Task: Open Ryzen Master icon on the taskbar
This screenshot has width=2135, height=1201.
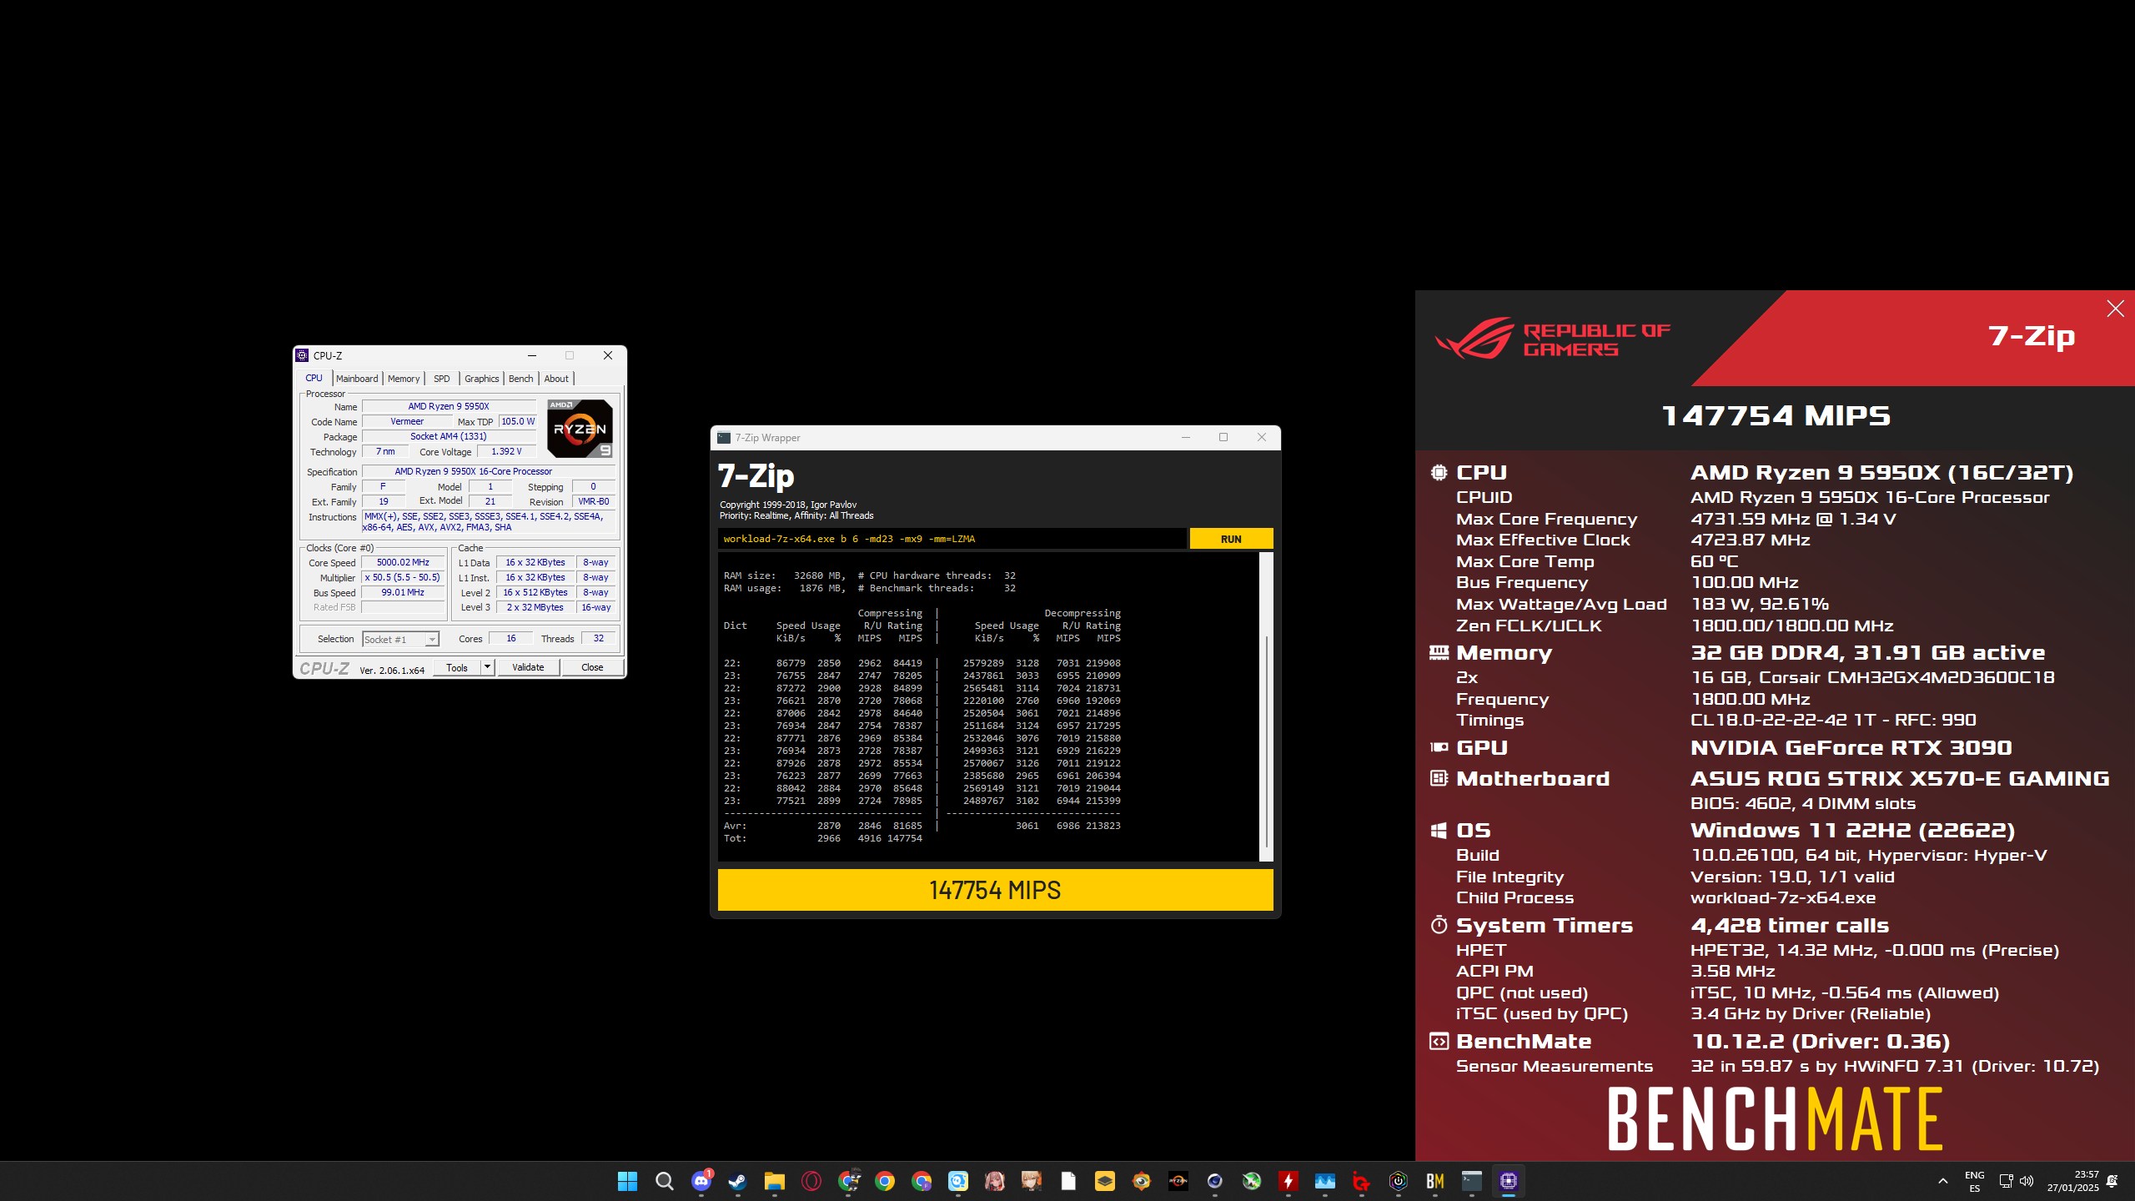Action: 1178,1181
